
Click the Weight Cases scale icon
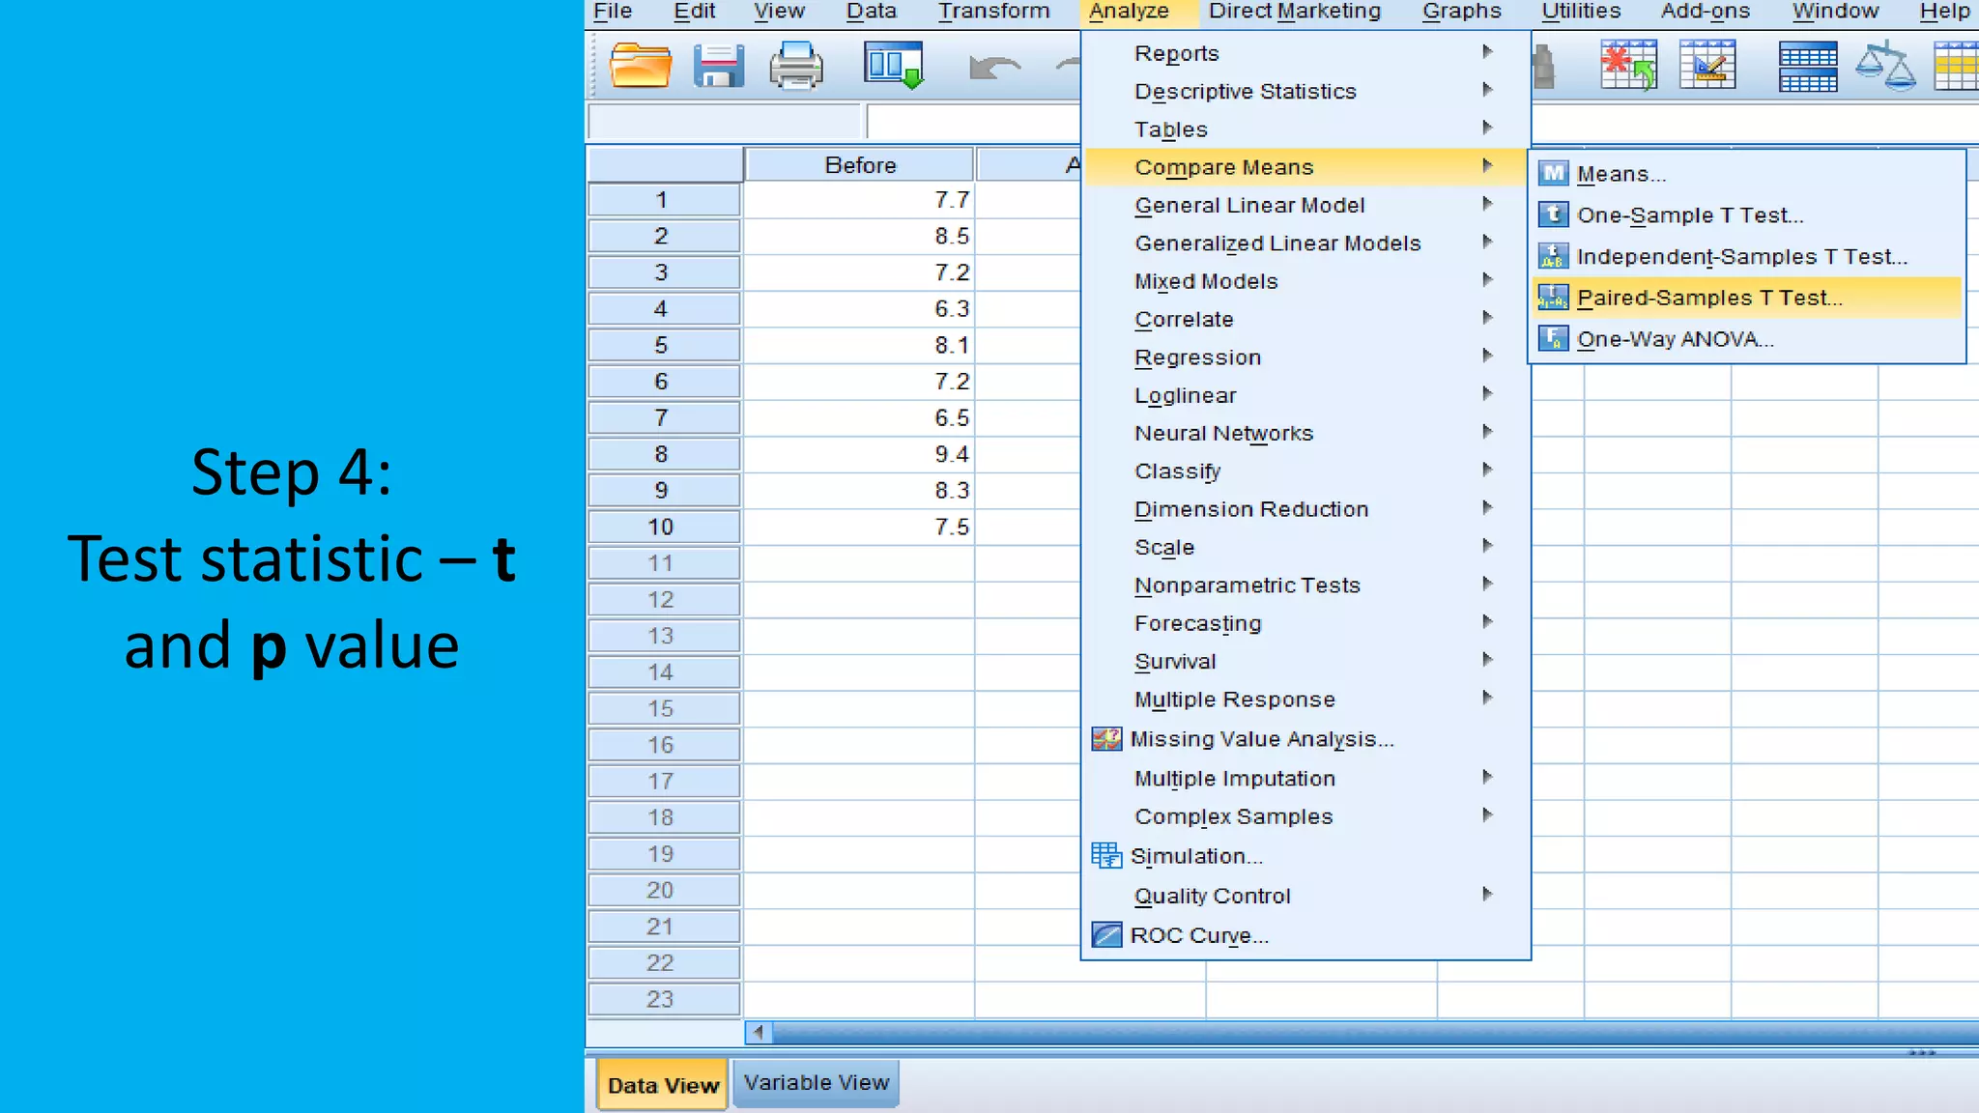(x=1884, y=67)
